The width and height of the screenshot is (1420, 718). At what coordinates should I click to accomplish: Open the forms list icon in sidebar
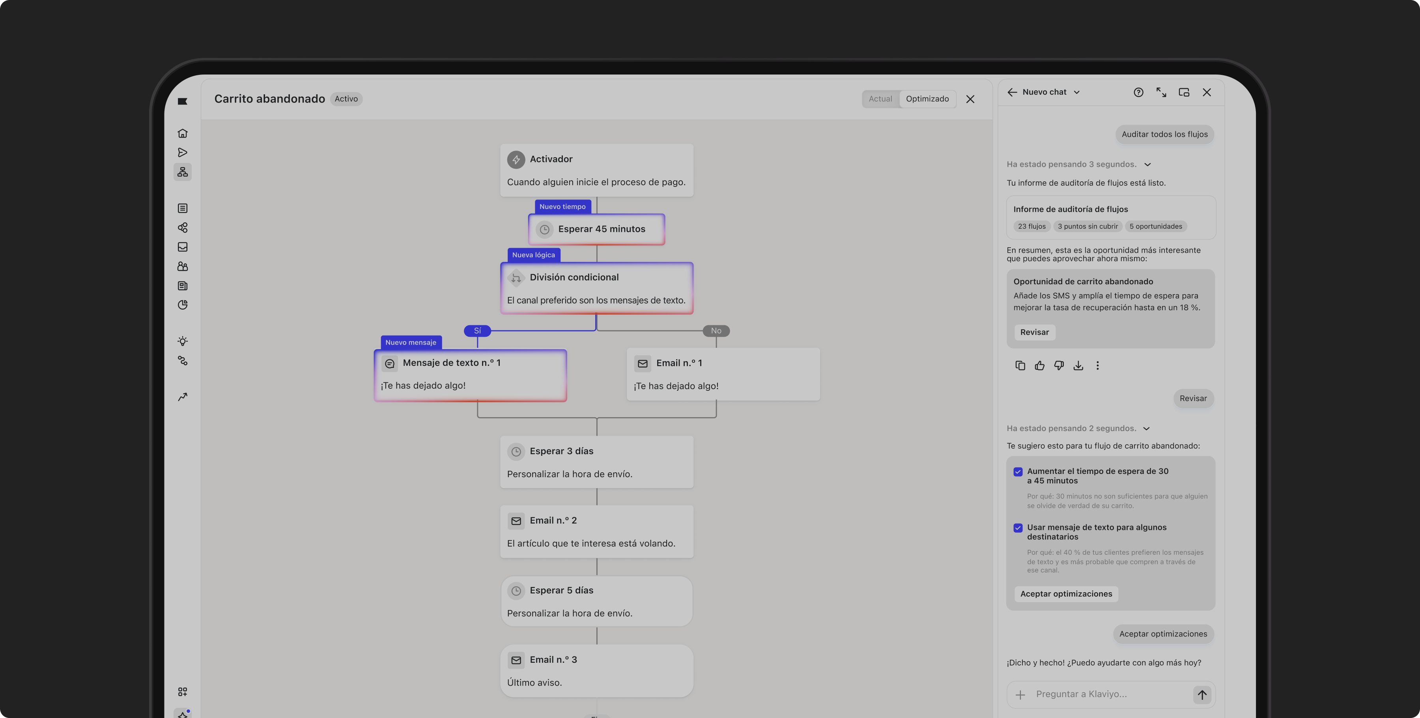coord(183,208)
